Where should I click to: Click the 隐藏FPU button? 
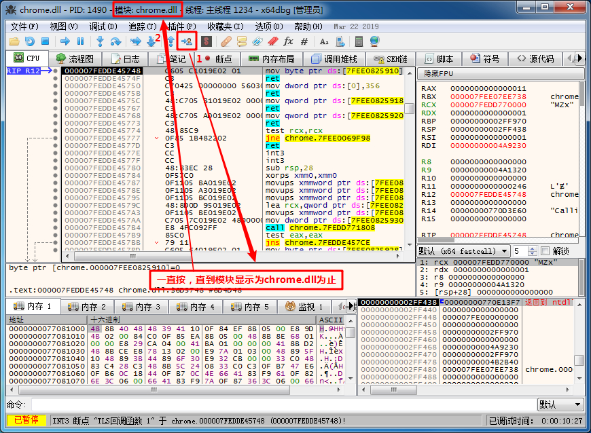500,73
